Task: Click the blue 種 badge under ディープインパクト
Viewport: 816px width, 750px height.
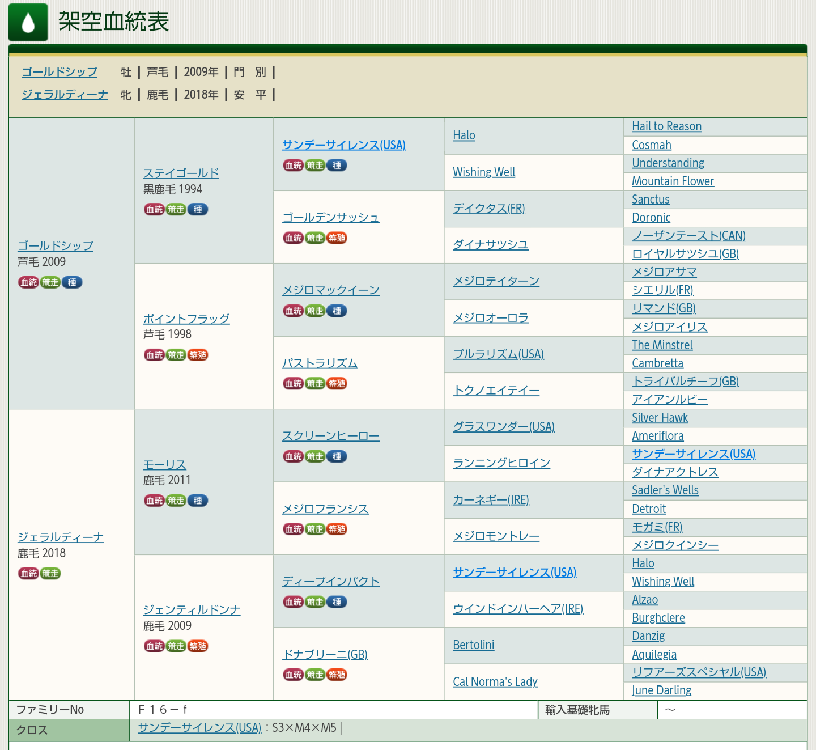Action: point(337,602)
